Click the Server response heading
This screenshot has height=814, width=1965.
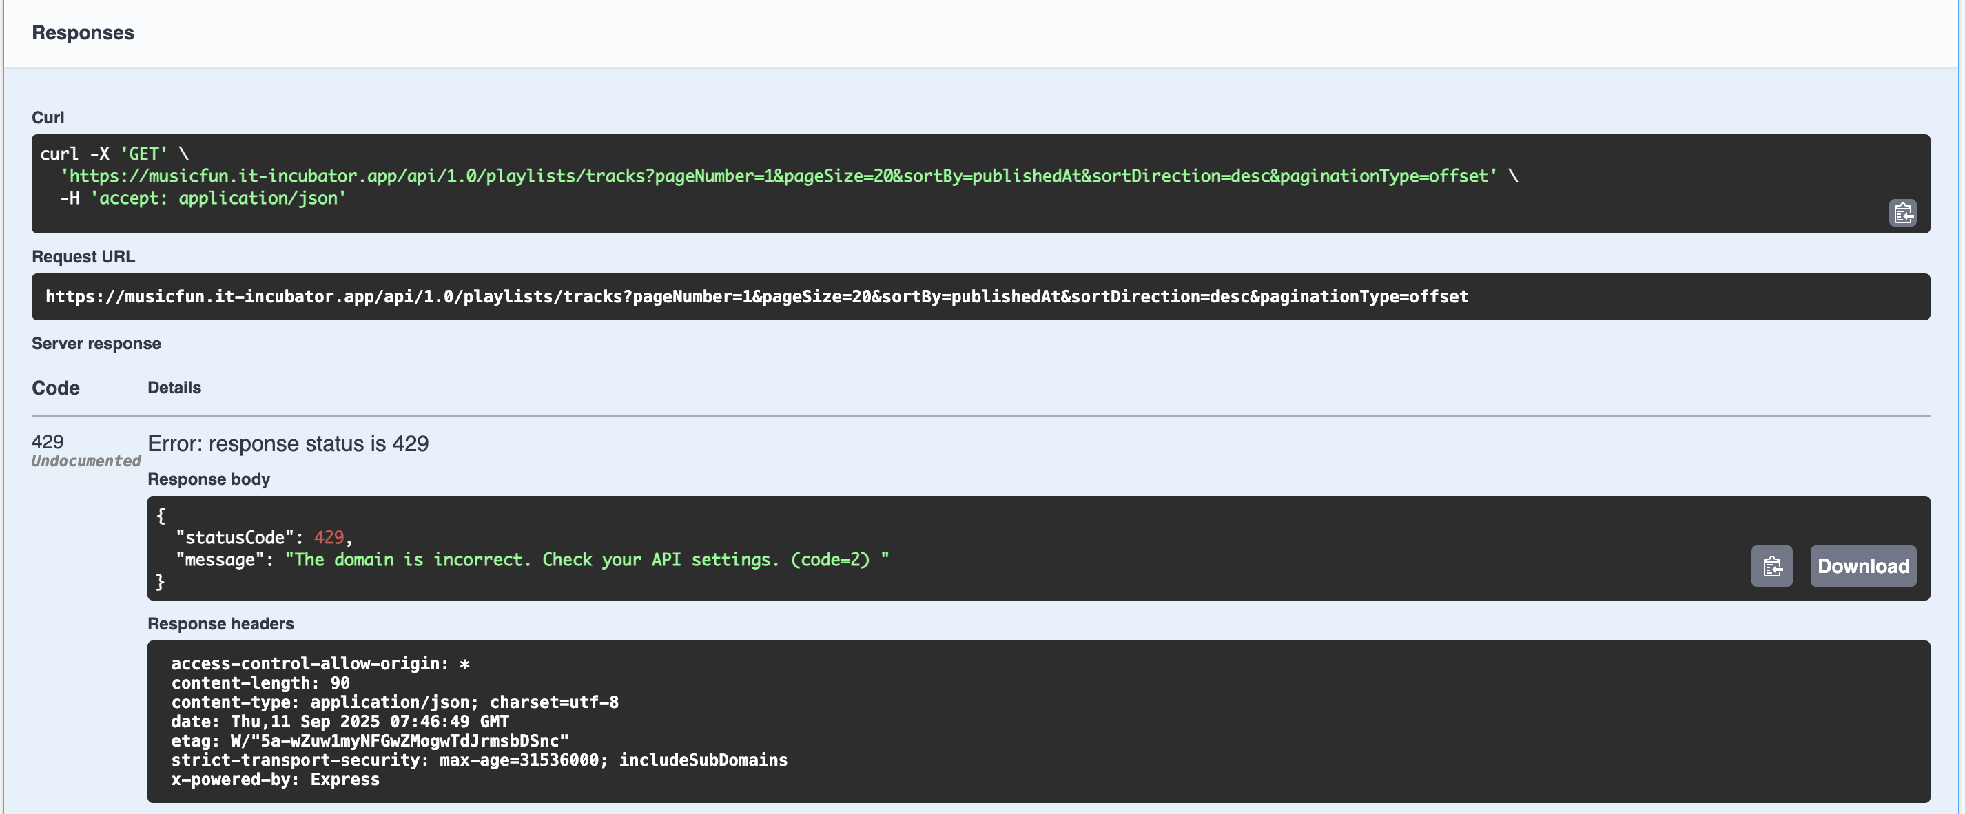(x=96, y=343)
